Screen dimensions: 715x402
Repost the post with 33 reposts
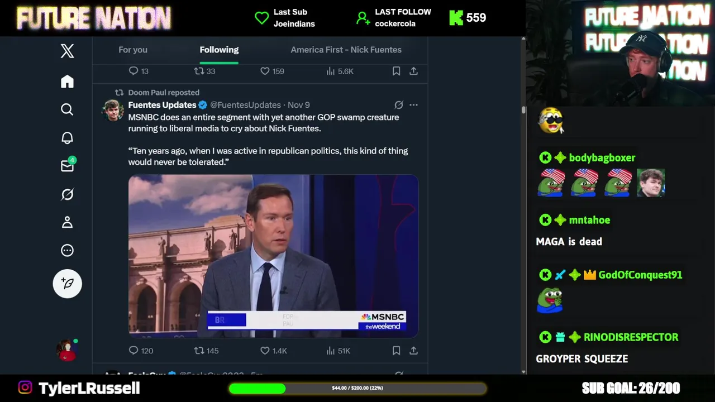pyautogui.click(x=204, y=71)
